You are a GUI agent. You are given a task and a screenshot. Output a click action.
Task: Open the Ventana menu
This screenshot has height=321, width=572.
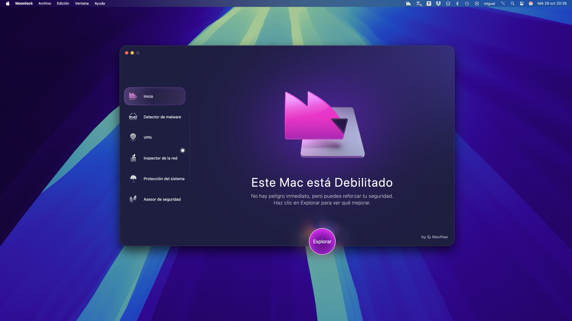pyautogui.click(x=82, y=3)
